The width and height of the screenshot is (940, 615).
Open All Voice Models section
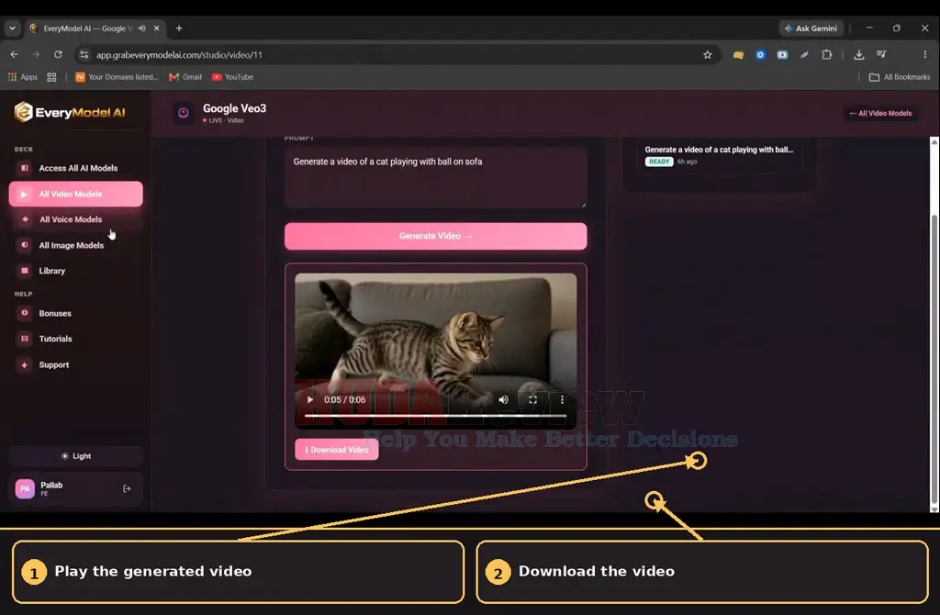[76, 219]
